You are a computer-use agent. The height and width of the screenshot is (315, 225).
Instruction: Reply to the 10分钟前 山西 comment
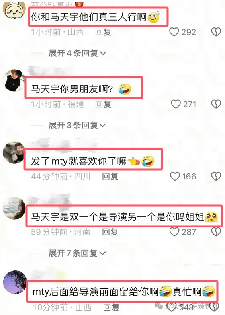[112, 307]
